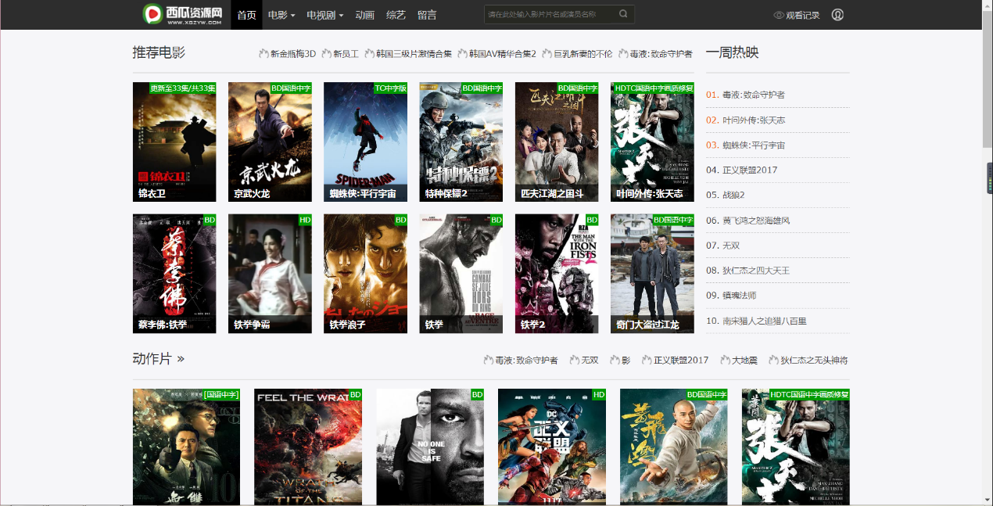993x506 pixels.
Task: Go to the 首页 tab
Action: (x=246, y=15)
